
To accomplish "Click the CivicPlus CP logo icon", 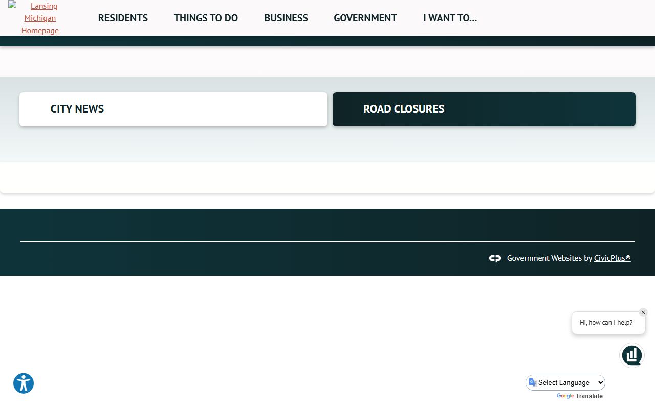I will 495,258.
